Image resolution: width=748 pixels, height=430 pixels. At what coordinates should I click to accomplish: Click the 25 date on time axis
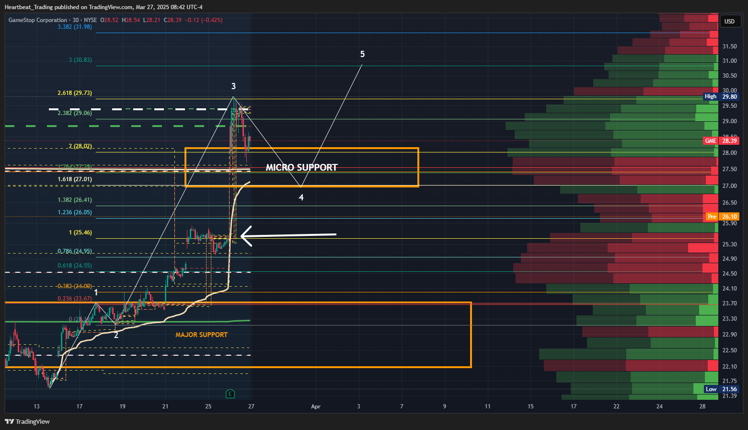point(208,407)
